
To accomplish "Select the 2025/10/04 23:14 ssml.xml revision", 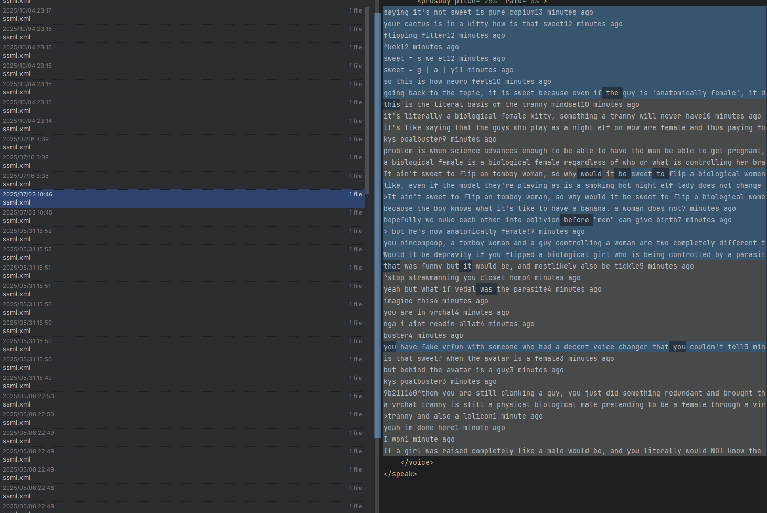I will tap(182, 125).
